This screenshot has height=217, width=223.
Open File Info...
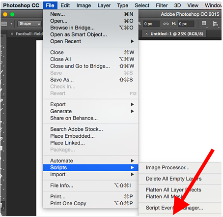pos(90,186)
